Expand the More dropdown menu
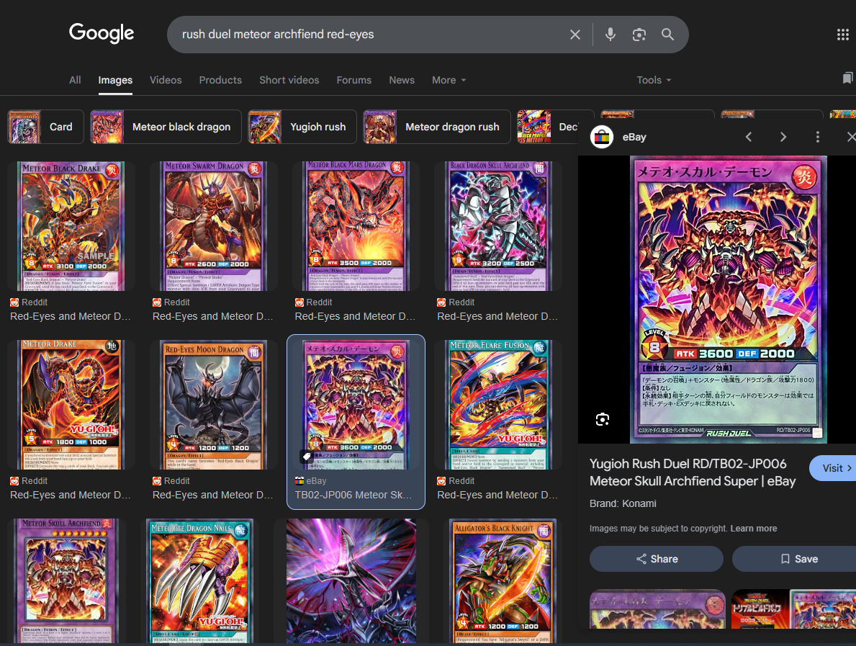 coord(449,80)
